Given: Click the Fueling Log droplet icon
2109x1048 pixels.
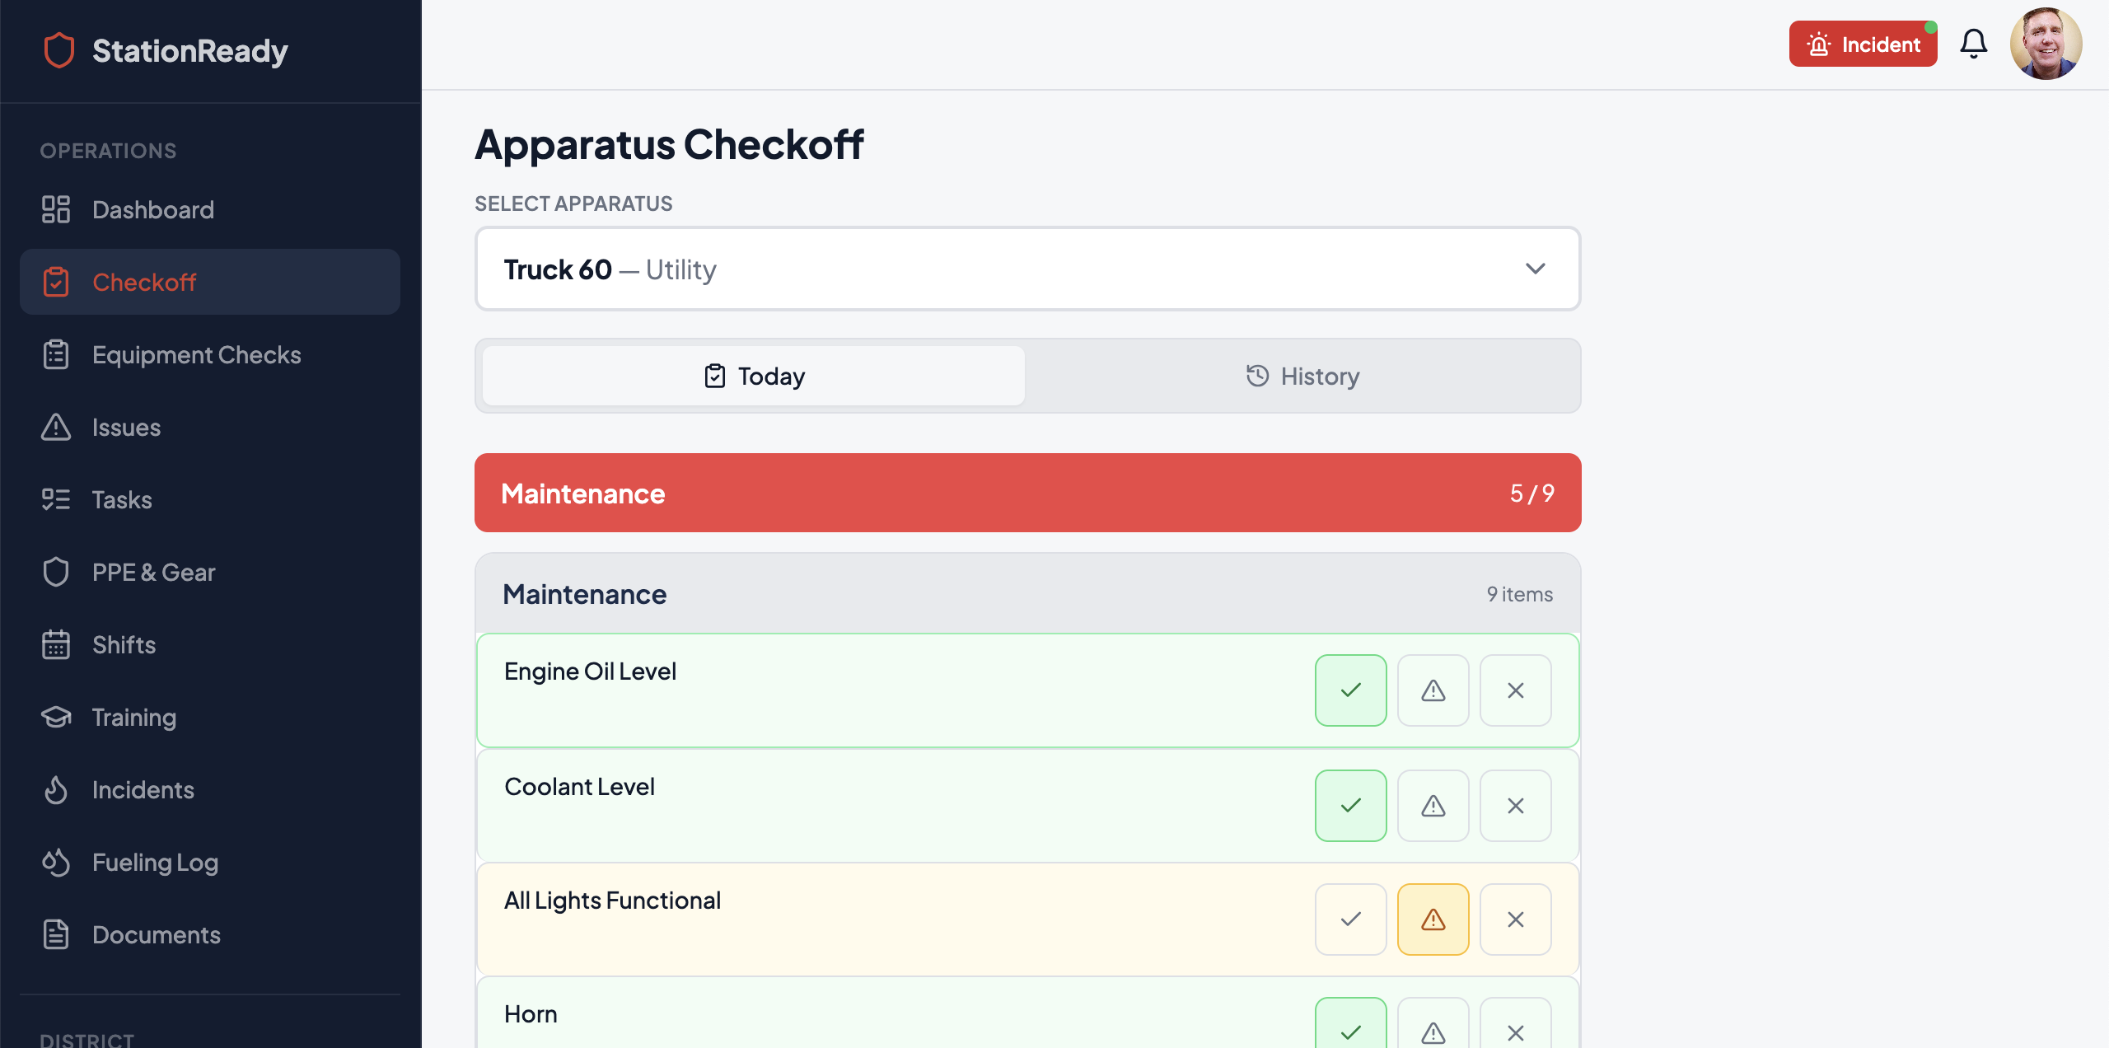Looking at the screenshot, I should (56, 862).
